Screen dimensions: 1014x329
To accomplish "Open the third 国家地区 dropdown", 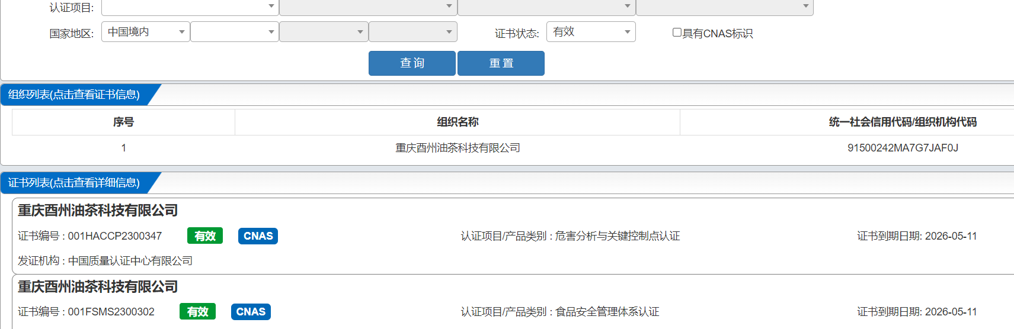I will coord(324,32).
